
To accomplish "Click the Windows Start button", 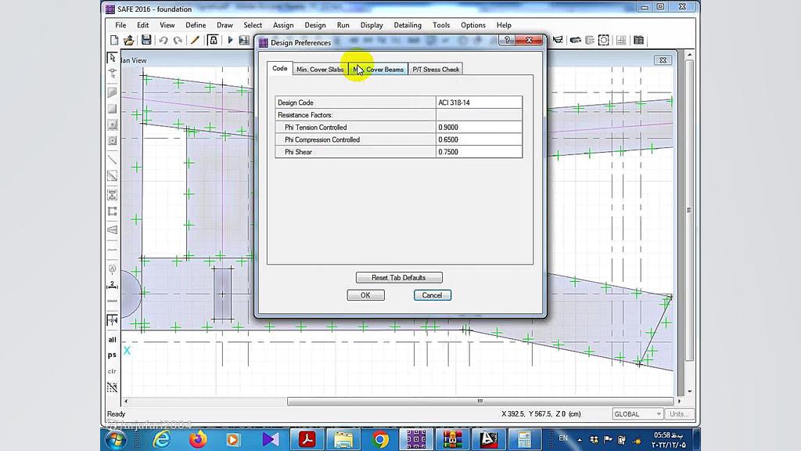I will [115, 440].
